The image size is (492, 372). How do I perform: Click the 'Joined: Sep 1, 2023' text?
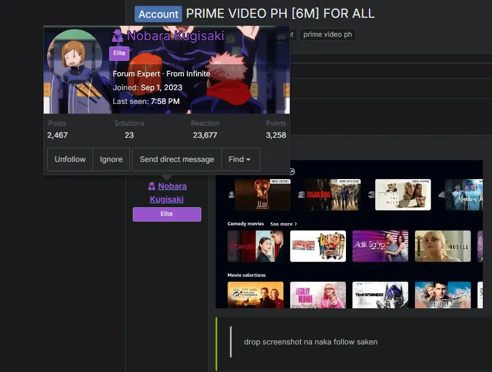pos(148,87)
